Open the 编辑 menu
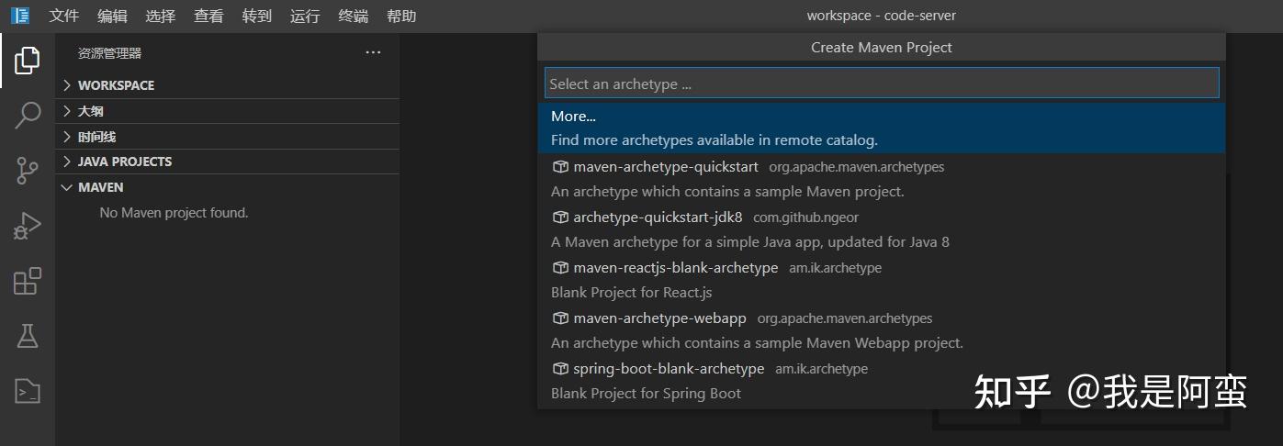 point(112,16)
